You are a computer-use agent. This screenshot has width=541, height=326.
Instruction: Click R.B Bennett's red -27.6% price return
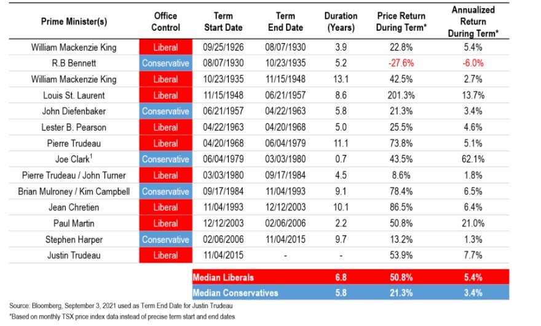pos(400,63)
